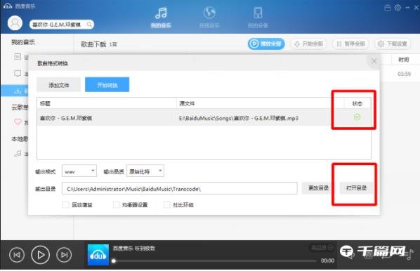Click the chat bubble icon in the sidebar
Viewport: 420px width, 271px height.
(18, 74)
